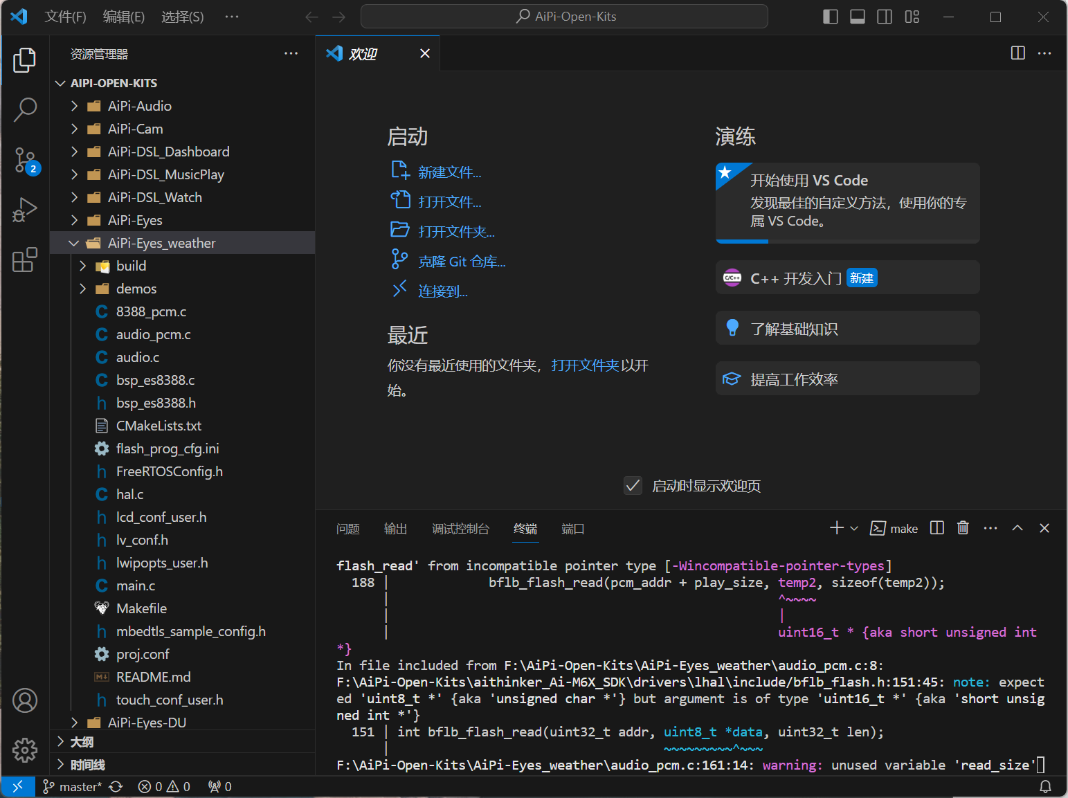Expand the build folder
Screen dimensions: 1068x798
tap(83, 266)
